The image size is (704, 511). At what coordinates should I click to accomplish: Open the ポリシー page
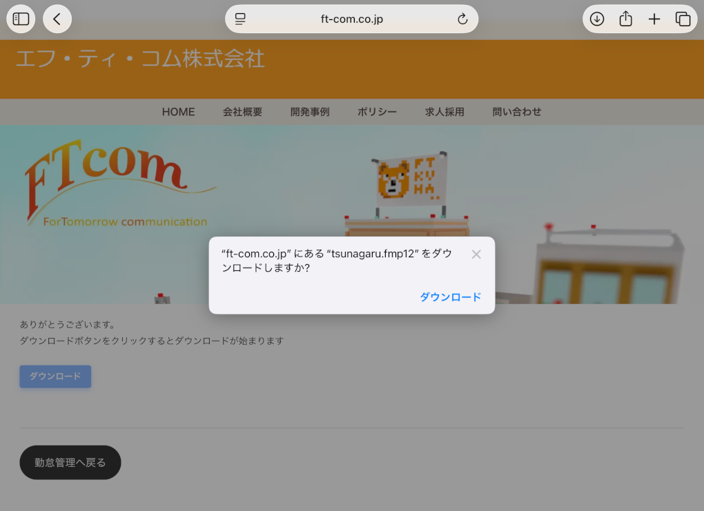click(377, 112)
